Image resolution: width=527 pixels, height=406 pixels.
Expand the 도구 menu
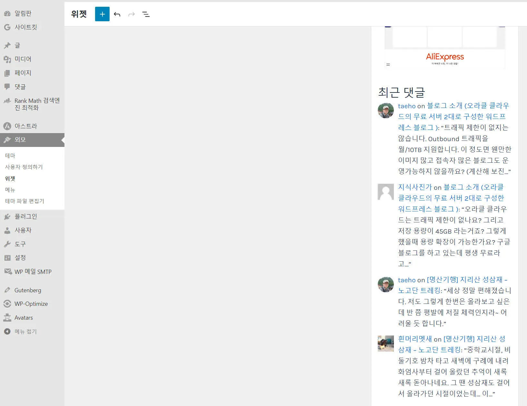pyautogui.click(x=21, y=244)
